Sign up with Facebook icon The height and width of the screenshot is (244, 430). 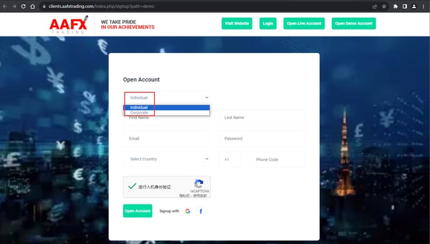point(200,211)
